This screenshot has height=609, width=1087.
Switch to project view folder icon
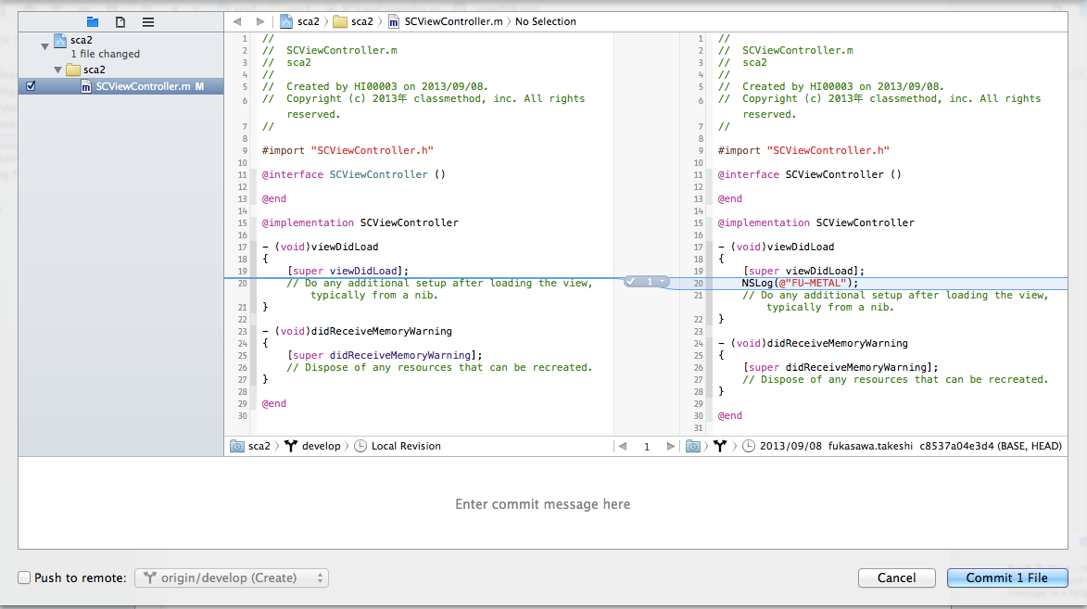(x=92, y=22)
